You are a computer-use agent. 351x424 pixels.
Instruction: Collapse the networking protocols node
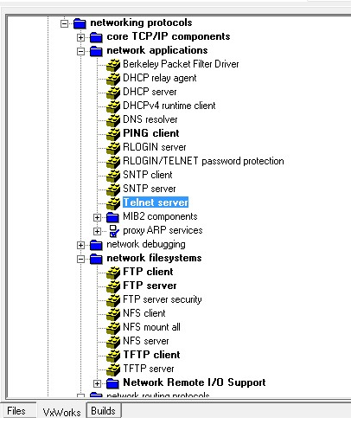[65, 23]
